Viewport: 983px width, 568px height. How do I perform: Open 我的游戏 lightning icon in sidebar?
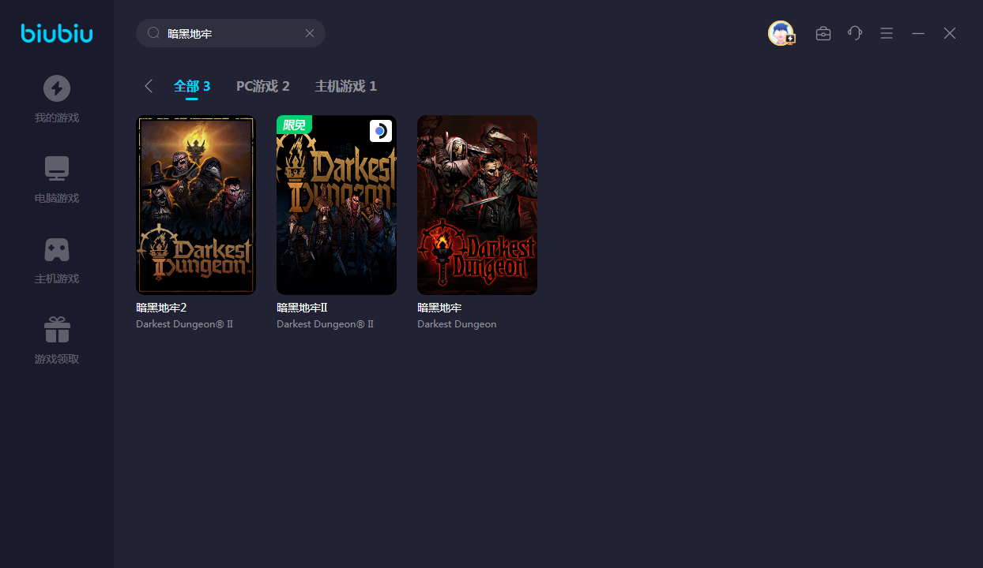57,88
